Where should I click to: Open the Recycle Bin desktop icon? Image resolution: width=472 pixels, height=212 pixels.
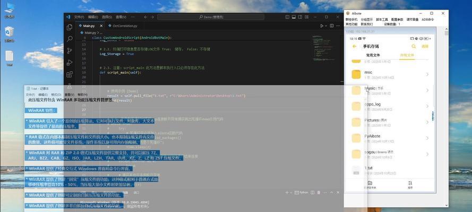click(x=9, y=34)
